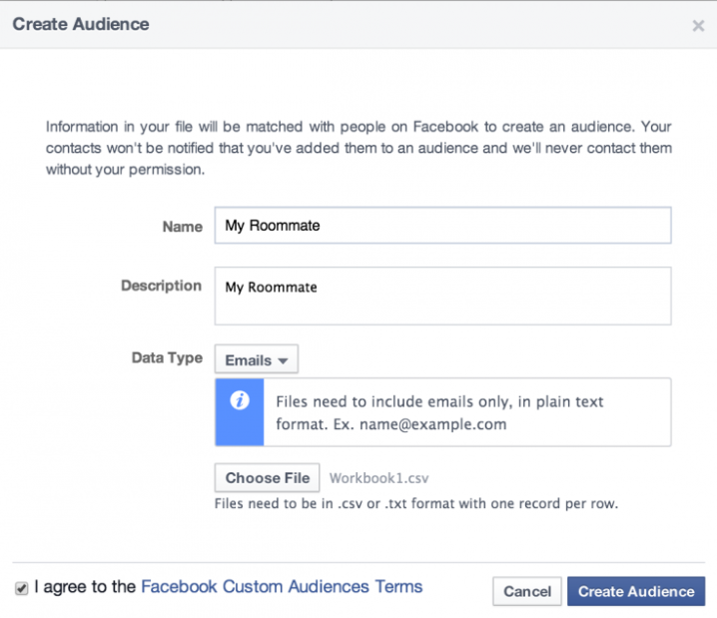
Task: Click the "I agree to the" label text
Action: [x=85, y=587]
